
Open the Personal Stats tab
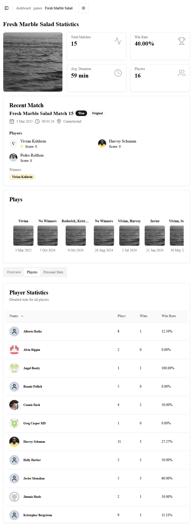point(53,272)
